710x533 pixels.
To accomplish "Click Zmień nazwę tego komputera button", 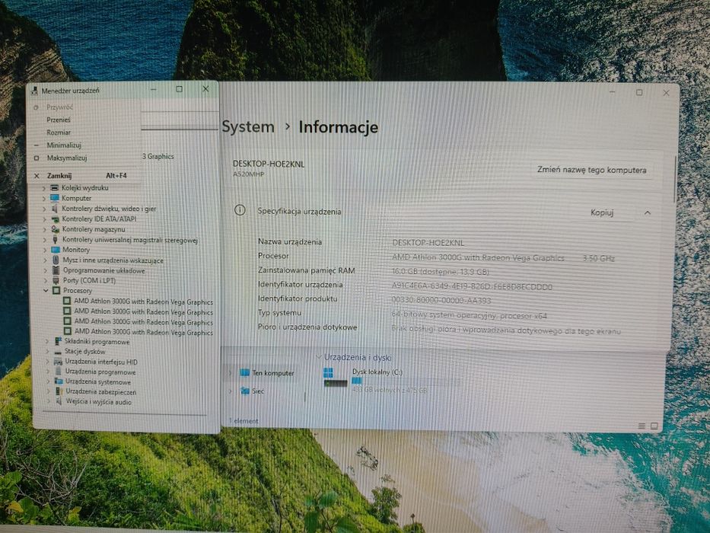I will (x=591, y=170).
